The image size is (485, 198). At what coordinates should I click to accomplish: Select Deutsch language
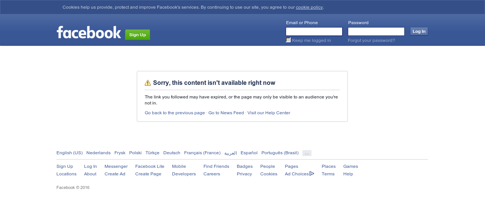tap(172, 153)
